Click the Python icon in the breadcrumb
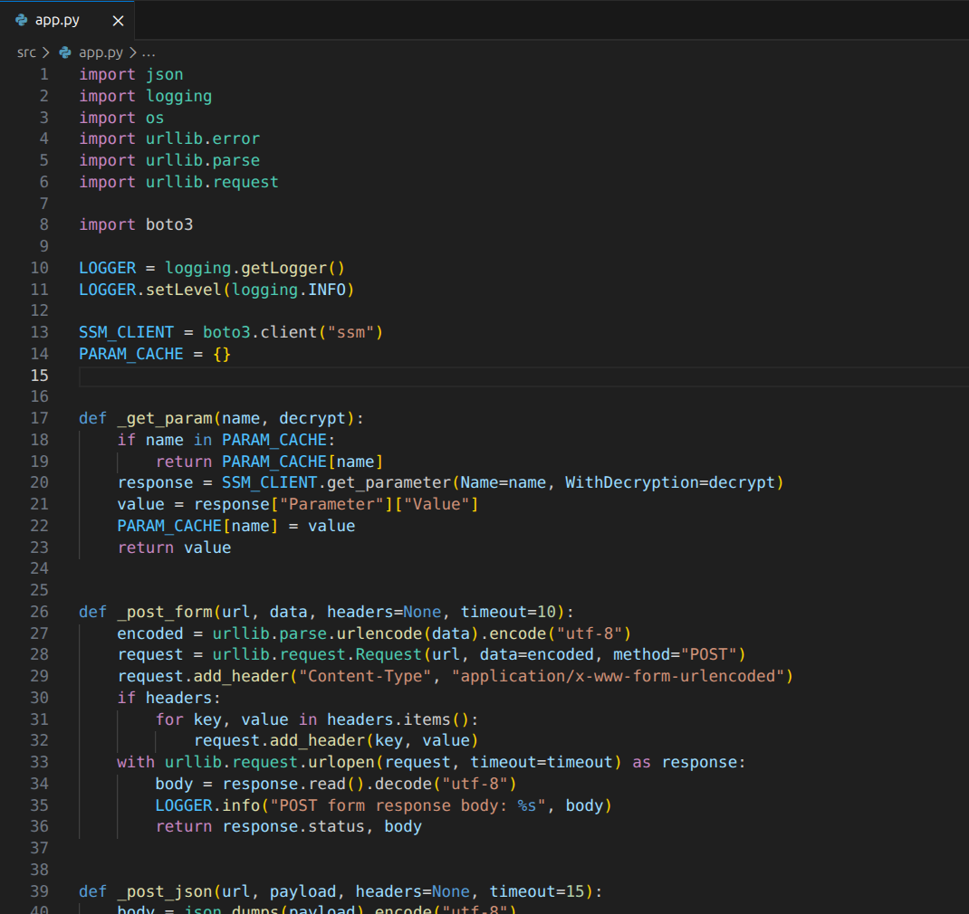 65,53
